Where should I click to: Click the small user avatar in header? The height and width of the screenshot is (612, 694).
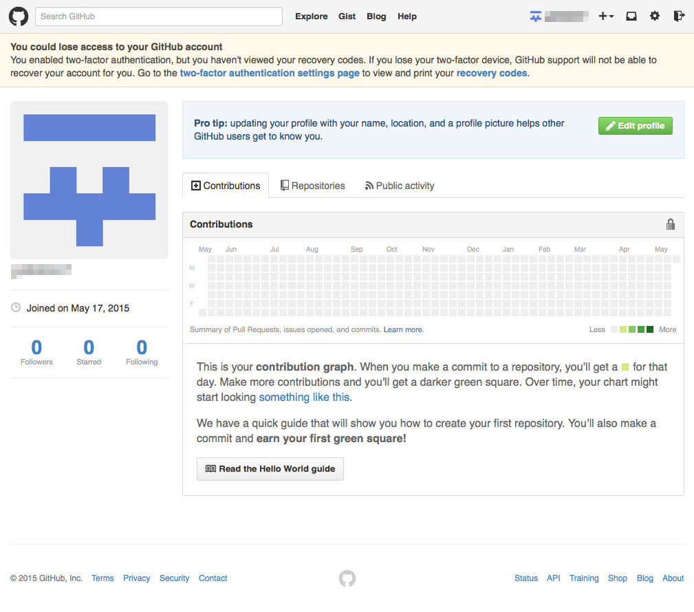tap(536, 17)
